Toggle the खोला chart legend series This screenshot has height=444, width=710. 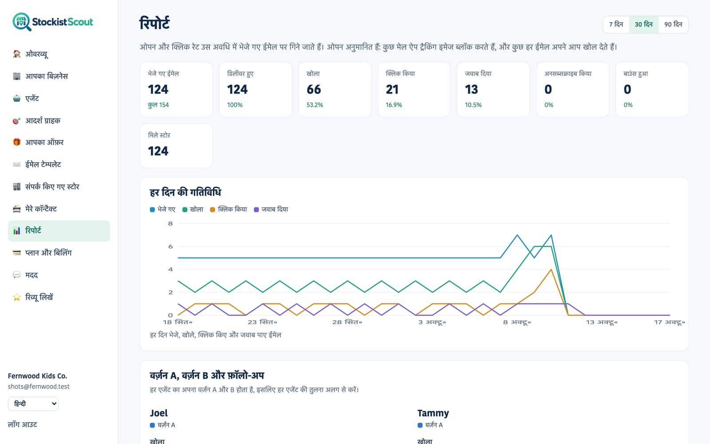pos(193,209)
